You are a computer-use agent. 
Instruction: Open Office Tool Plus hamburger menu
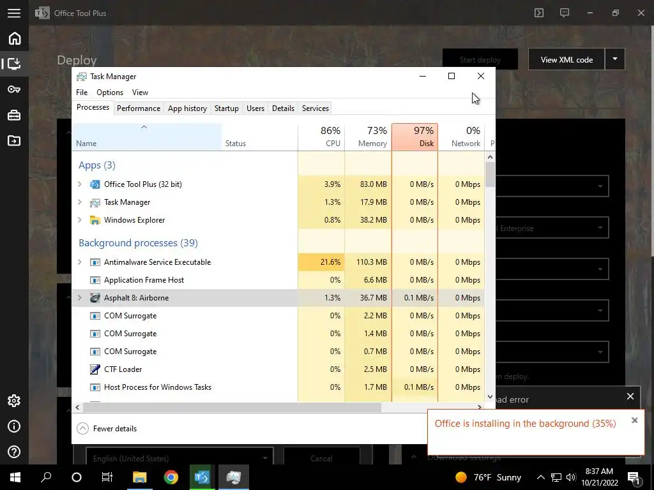[x=14, y=13]
